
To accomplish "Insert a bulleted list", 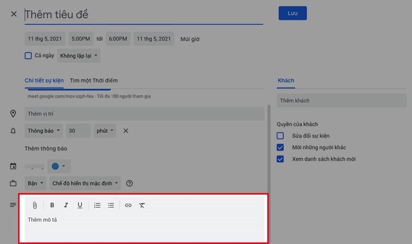I will pyautogui.click(x=111, y=205).
